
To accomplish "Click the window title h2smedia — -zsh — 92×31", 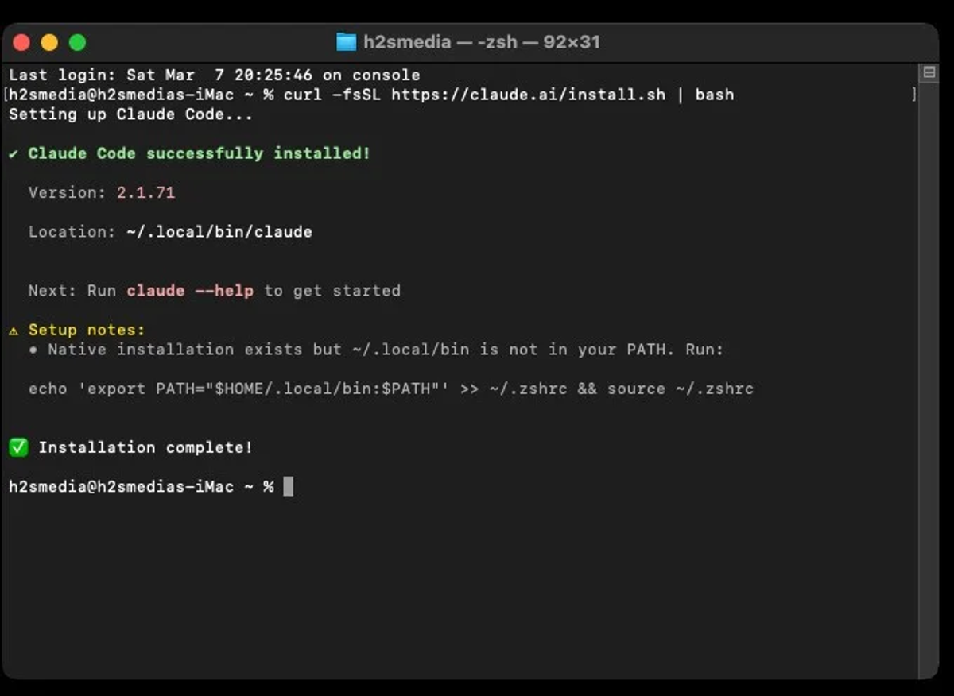I will (x=481, y=42).
